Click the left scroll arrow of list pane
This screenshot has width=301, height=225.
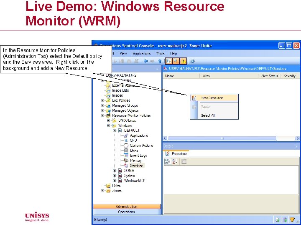pyautogui.click(x=165, y=138)
